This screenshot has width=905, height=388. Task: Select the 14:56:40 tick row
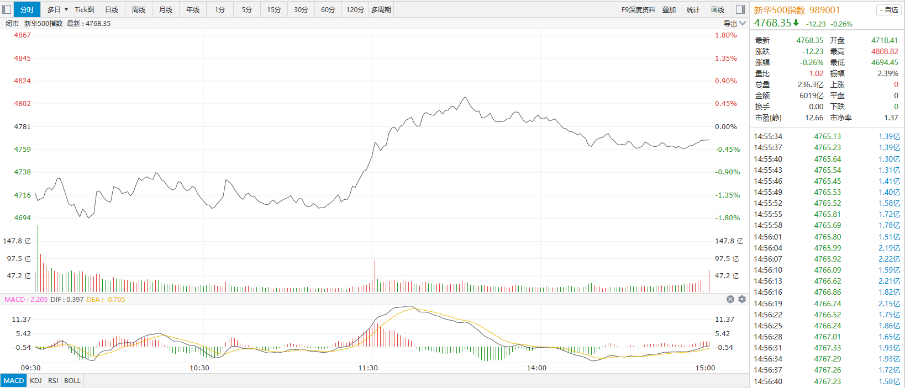(827, 381)
